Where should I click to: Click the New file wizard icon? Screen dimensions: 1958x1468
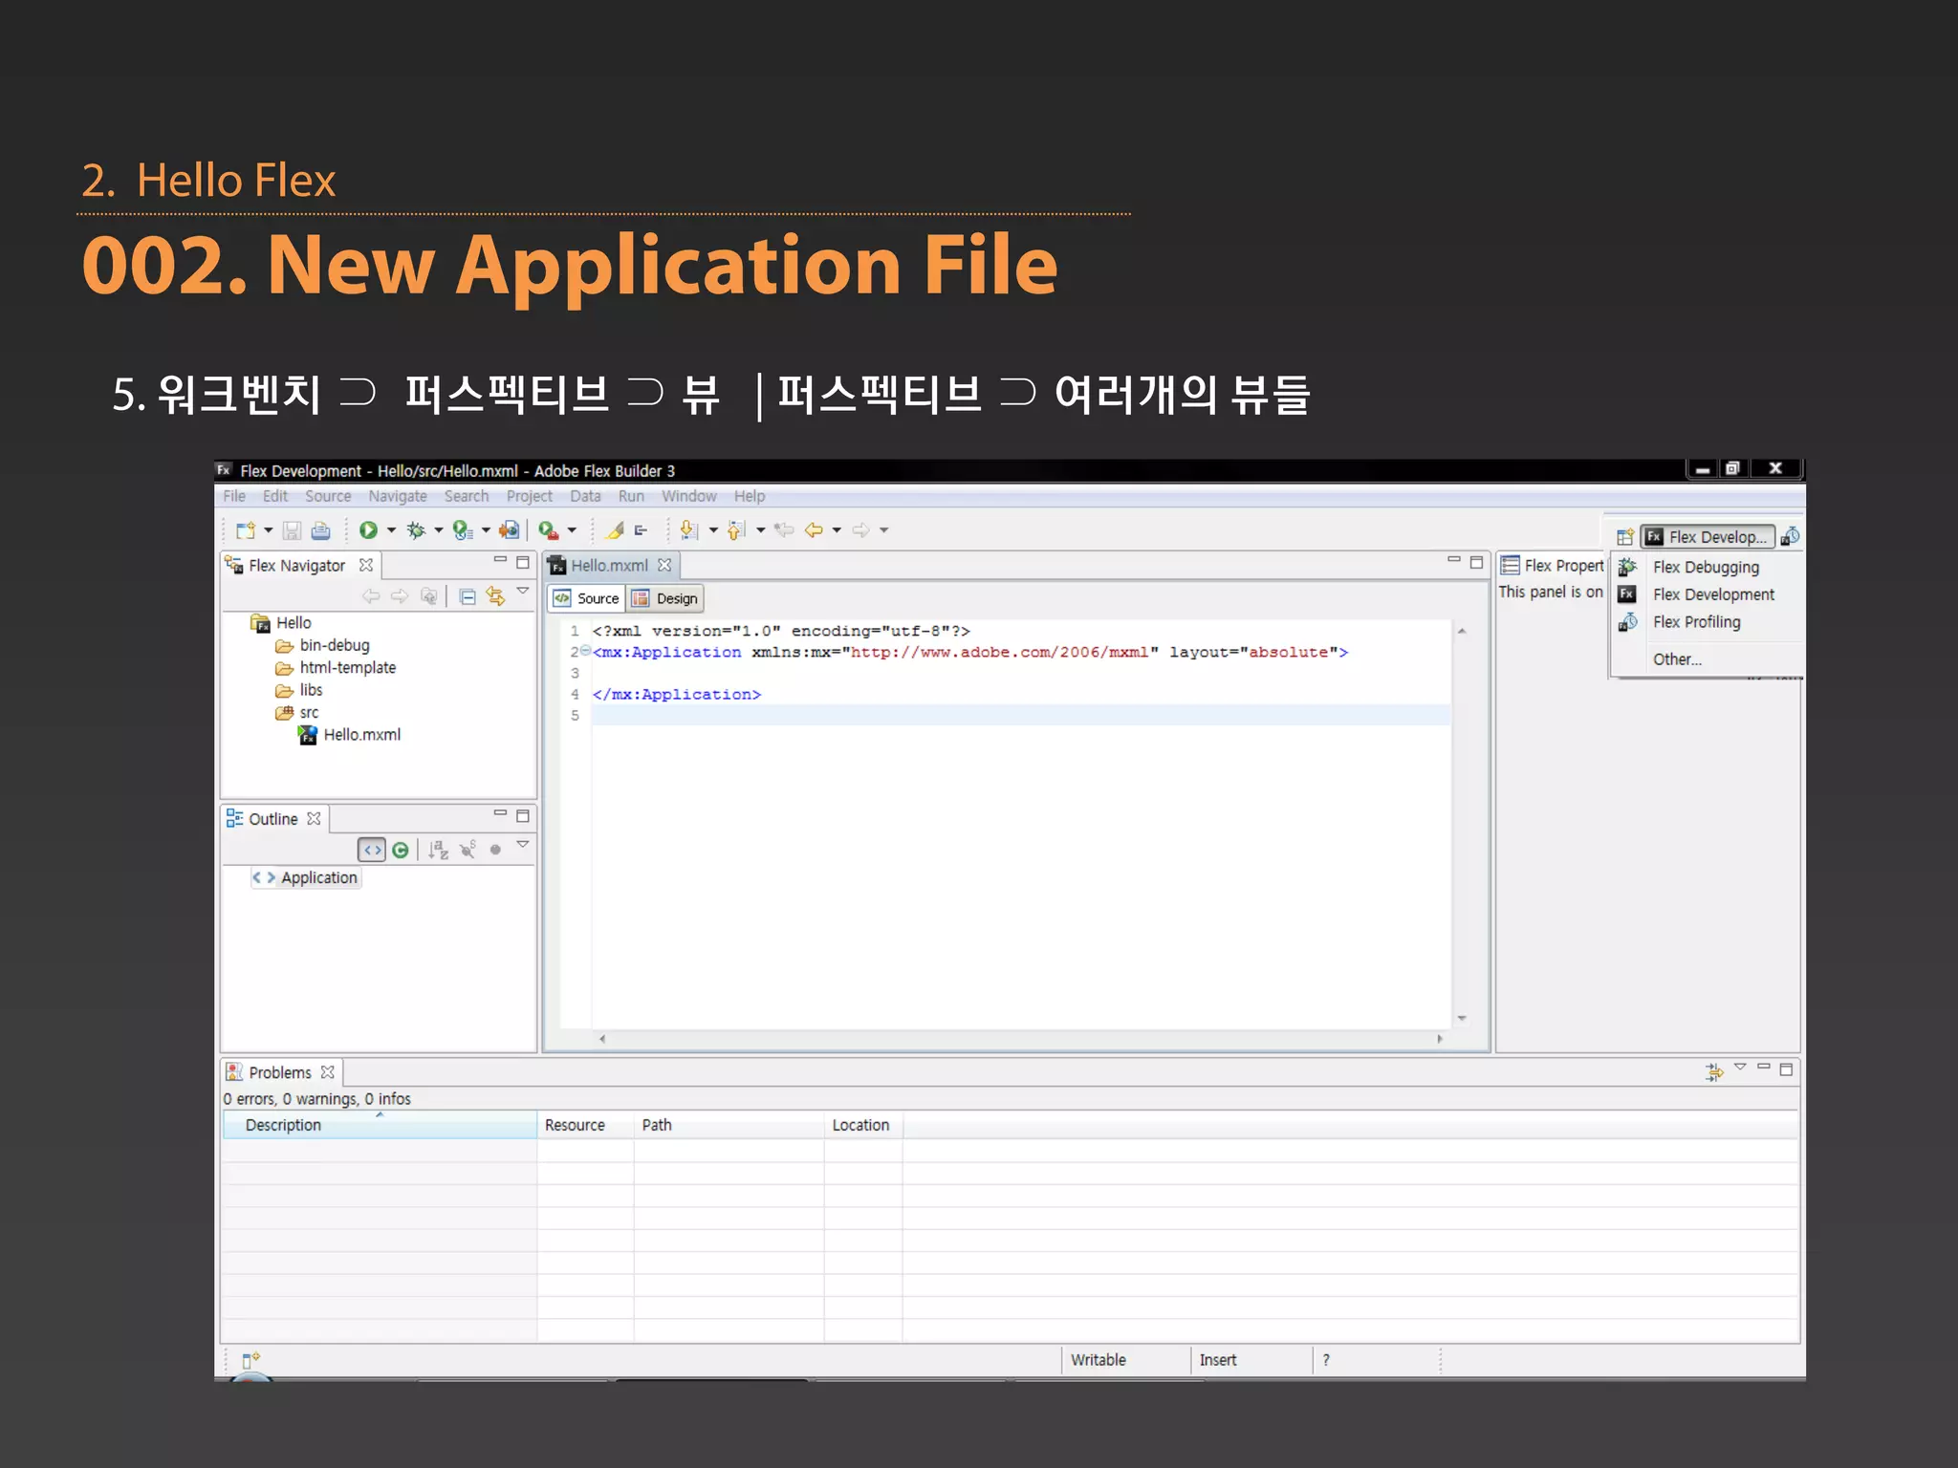[x=246, y=530]
